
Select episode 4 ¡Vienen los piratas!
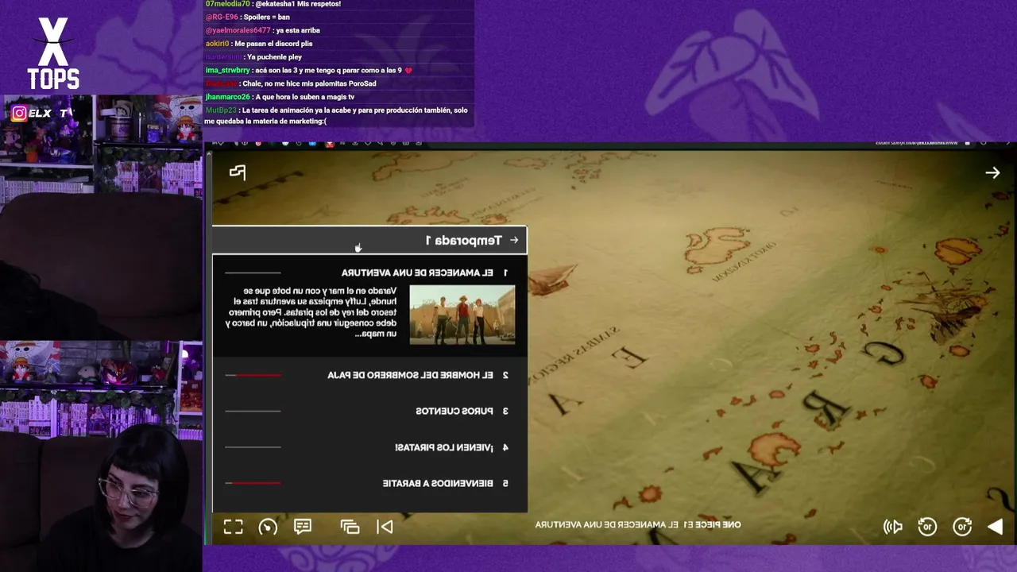point(369,447)
